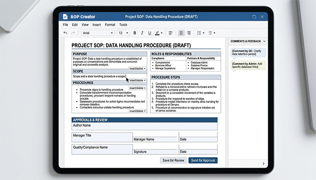Open the Edit menu
The width and height of the screenshot is (316, 180).
[x=75, y=25]
